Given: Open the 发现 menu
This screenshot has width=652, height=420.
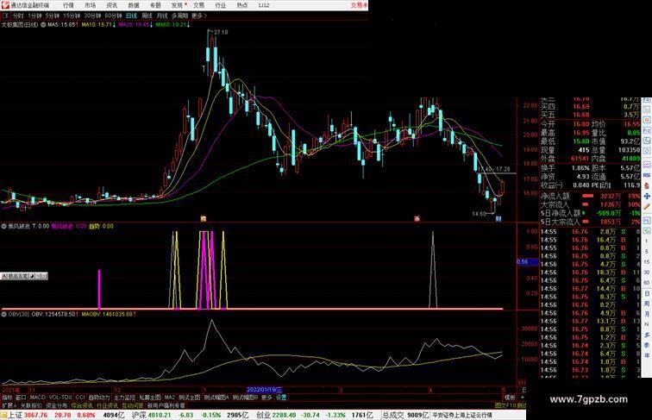Looking at the screenshot, I should point(177,5).
